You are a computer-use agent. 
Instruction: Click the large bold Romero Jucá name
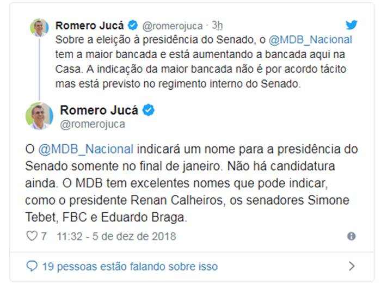pyautogui.click(x=99, y=110)
